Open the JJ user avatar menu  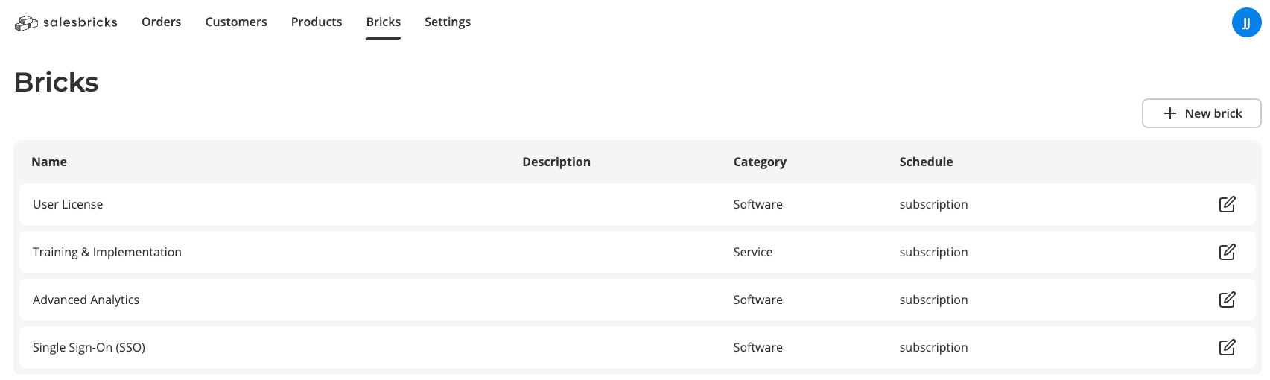[1246, 23]
